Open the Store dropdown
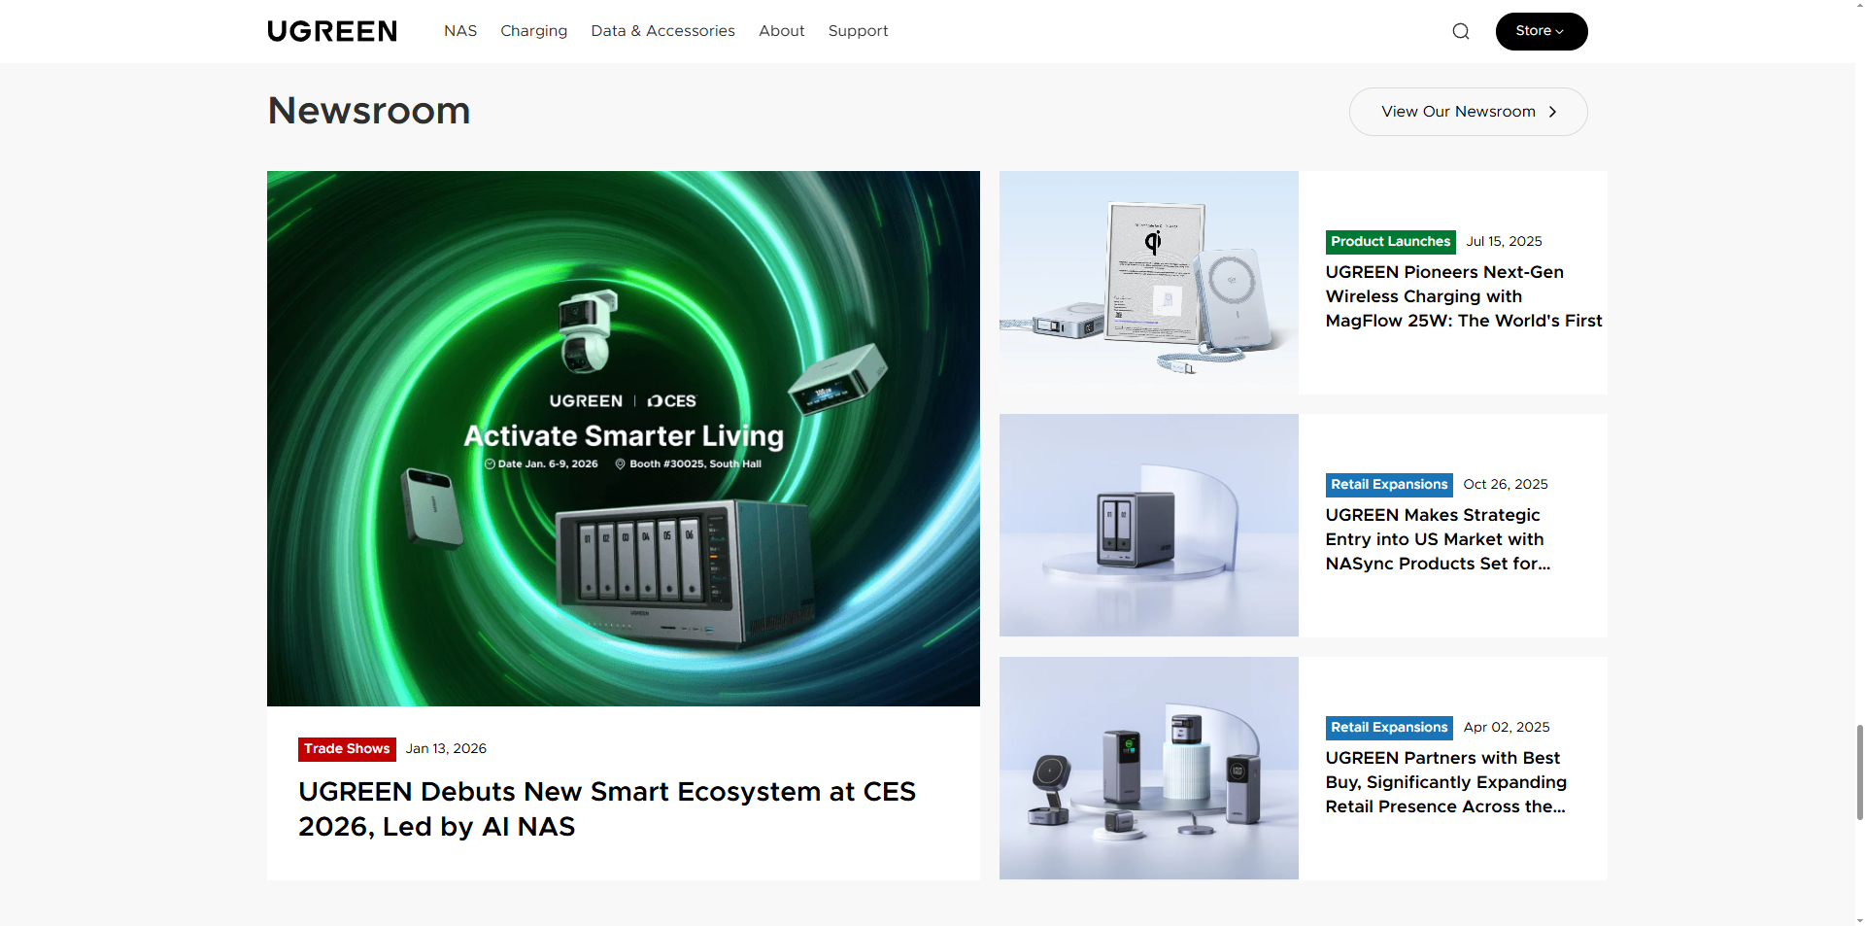Image resolution: width=1865 pixels, height=926 pixels. [x=1541, y=31]
